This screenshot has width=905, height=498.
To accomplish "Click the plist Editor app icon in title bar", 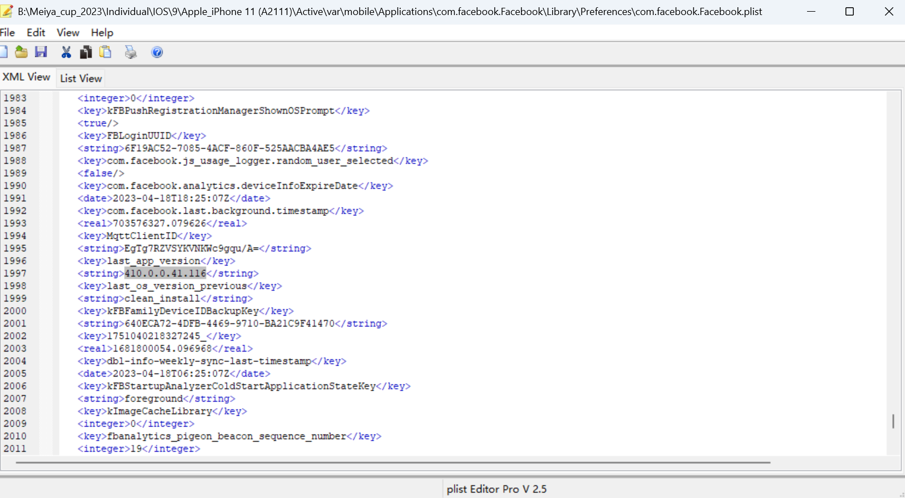I will tap(7, 11).
